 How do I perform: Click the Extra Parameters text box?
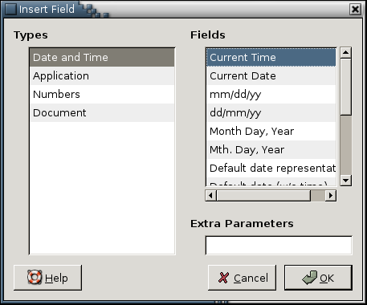(279, 246)
